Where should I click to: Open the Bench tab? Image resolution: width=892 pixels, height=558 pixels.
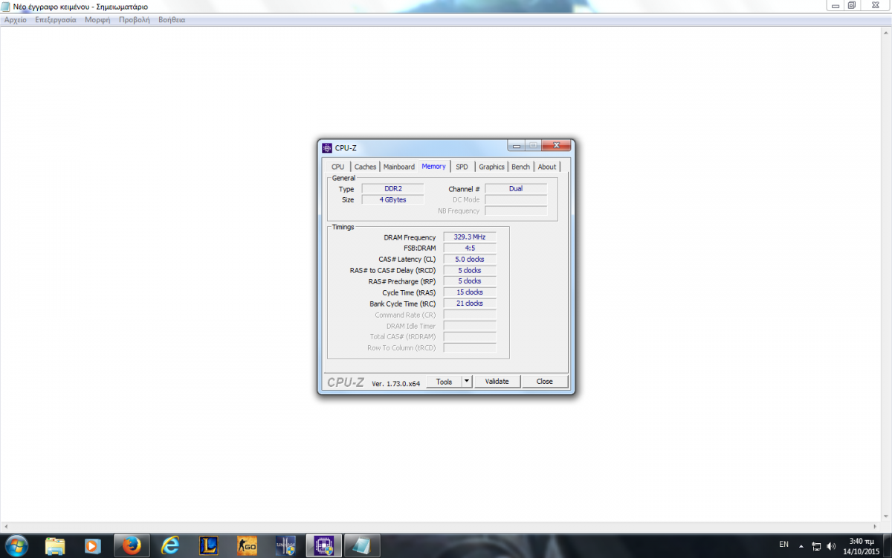521,167
